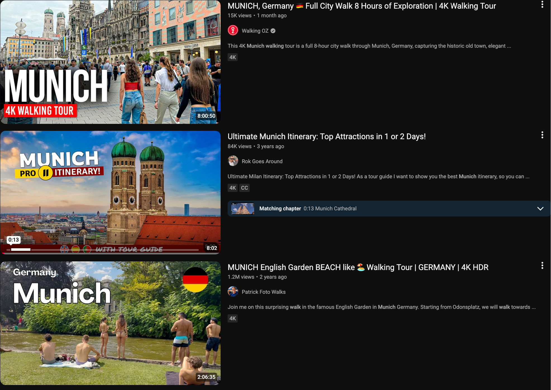Click the '0:13 Munich Cathedral' chapter text
Viewport: 551px width, 390px height.
click(x=330, y=209)
